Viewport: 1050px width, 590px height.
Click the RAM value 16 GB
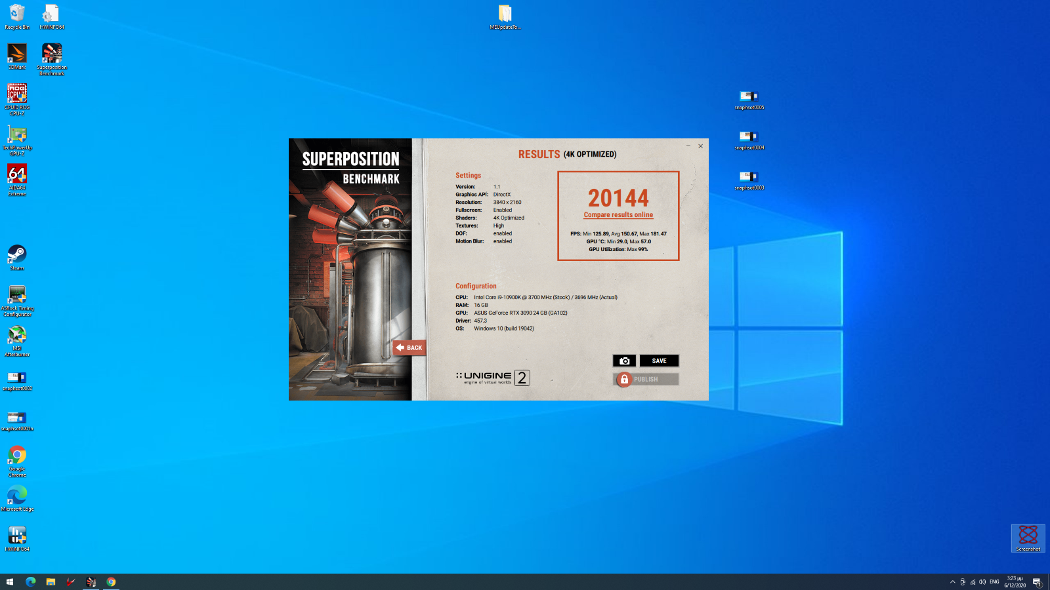[481, 305]
